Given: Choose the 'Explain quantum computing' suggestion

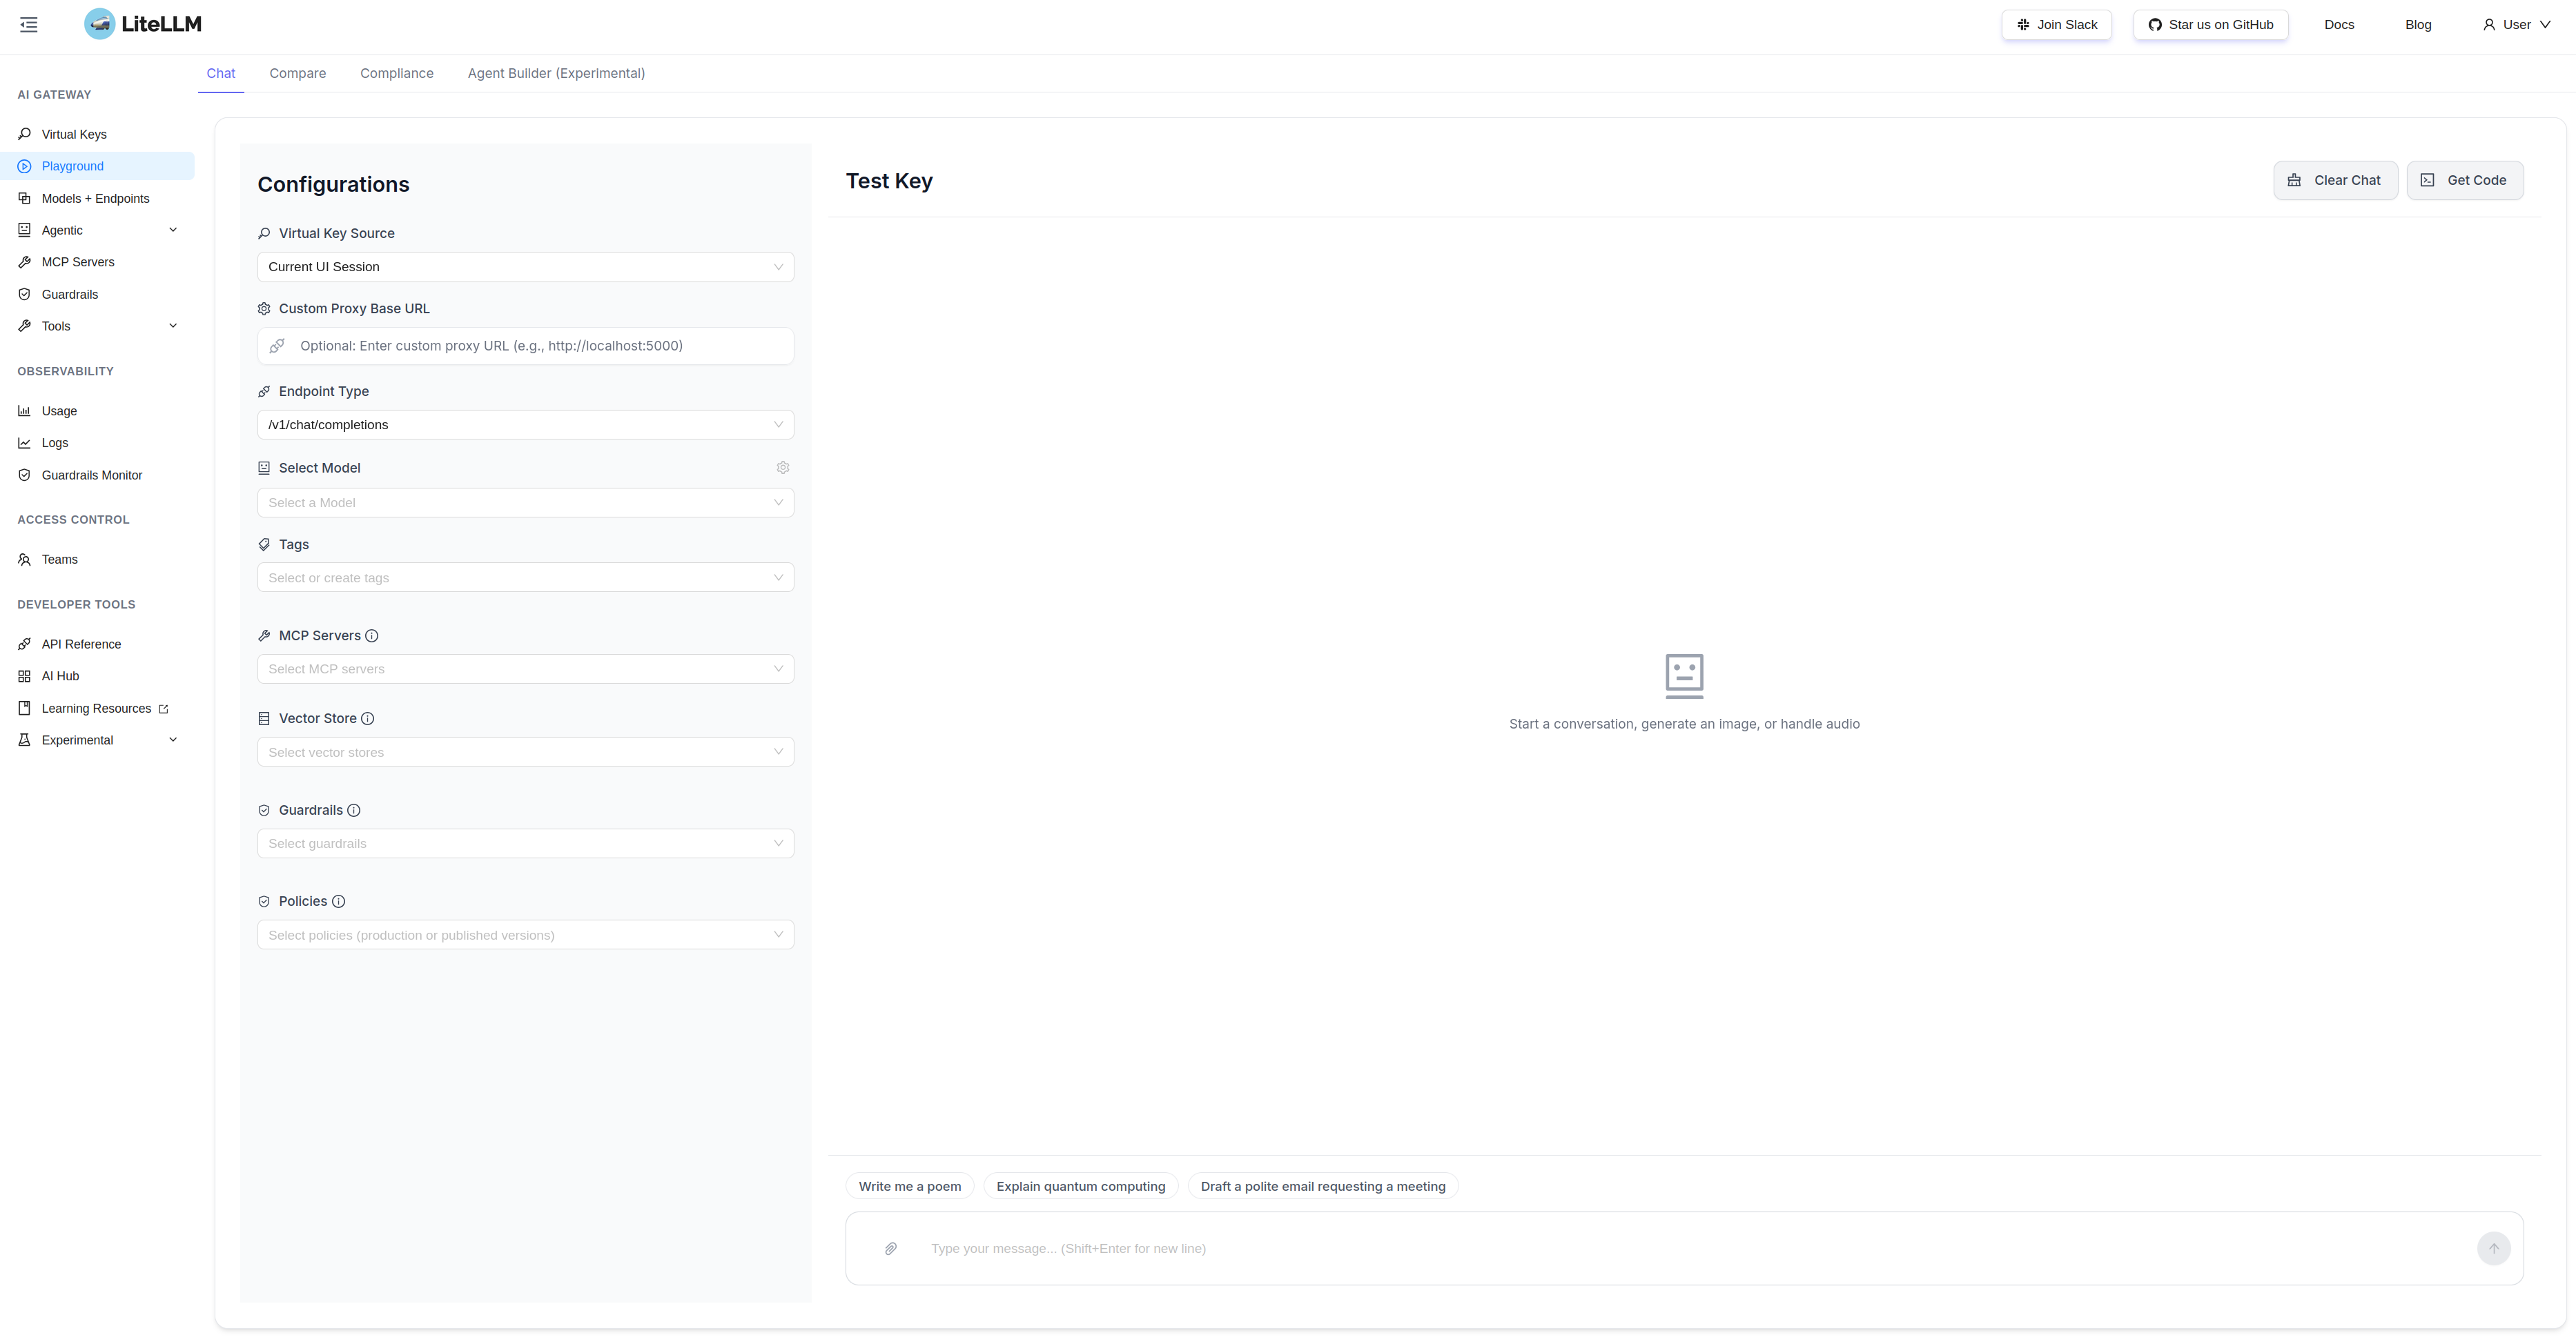Looking at the screenshot, I should [1081, 1186].
